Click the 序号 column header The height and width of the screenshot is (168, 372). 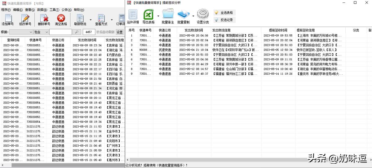[x=132, y=30]
